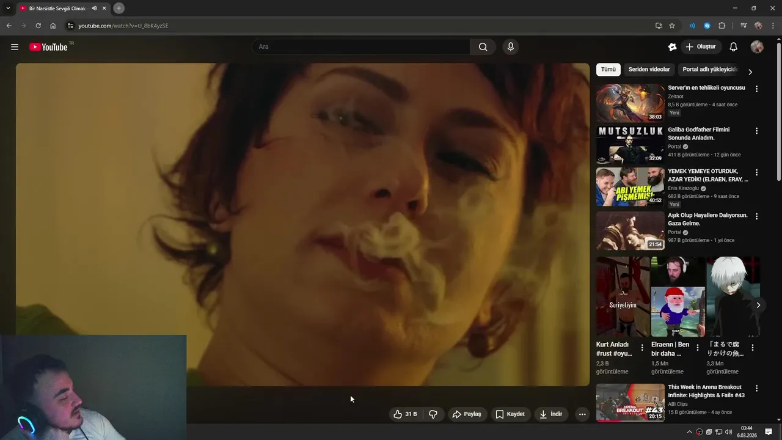Open the Enis Kirazoglu channel name
Viewport: 782px width, 440px height.
pyautogui.click(x=683, y=188)
